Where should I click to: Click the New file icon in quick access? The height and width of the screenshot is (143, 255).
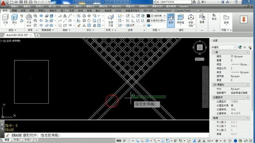click(x=12, y=2)
